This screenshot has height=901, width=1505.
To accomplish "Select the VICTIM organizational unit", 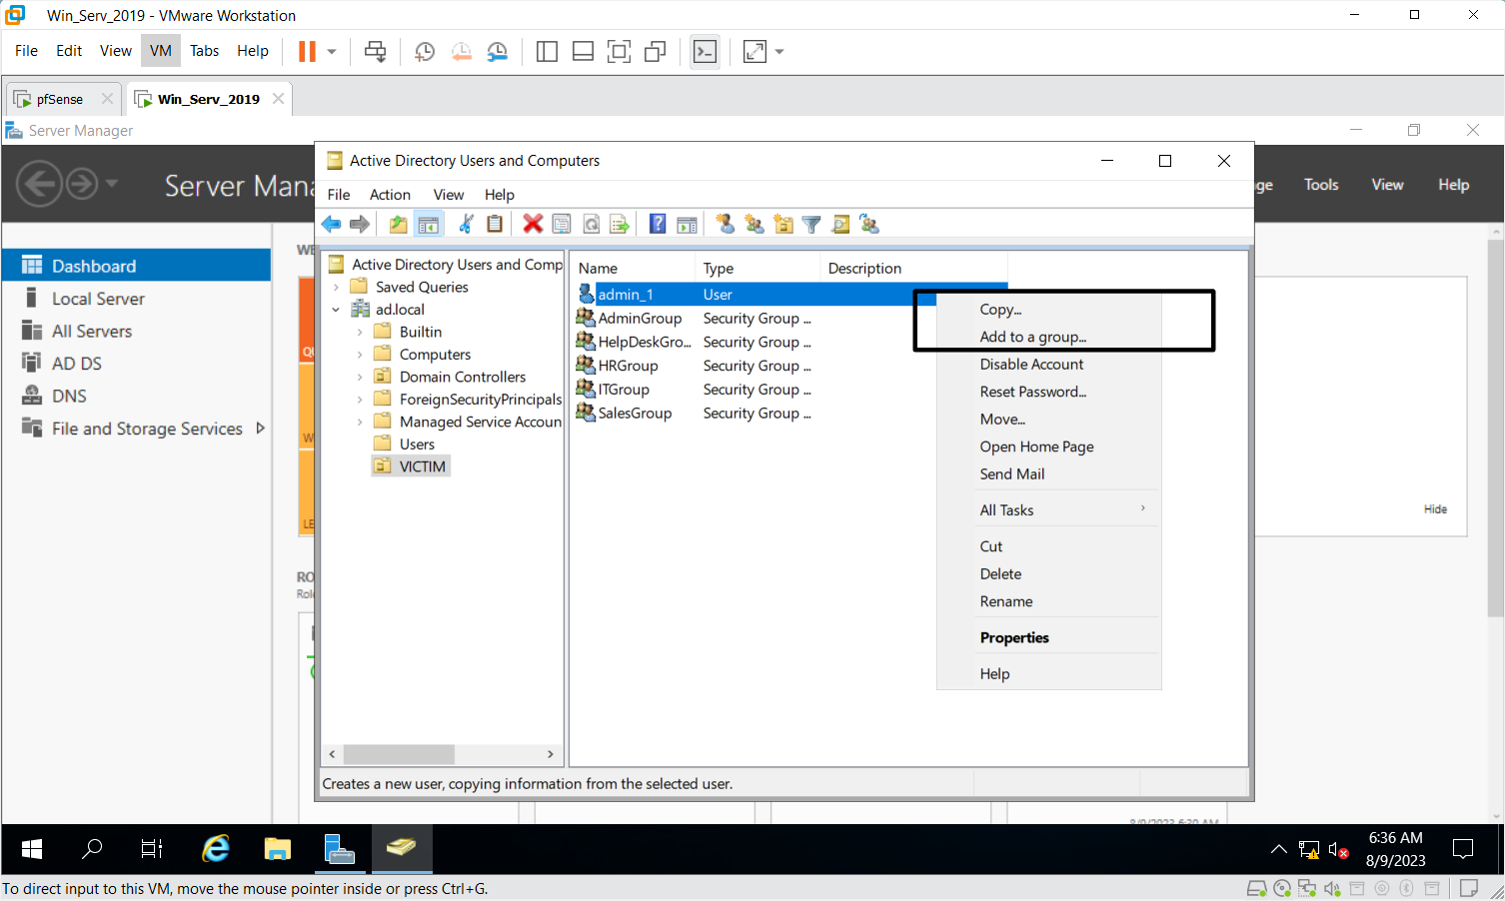I will (x=412, y=466).
